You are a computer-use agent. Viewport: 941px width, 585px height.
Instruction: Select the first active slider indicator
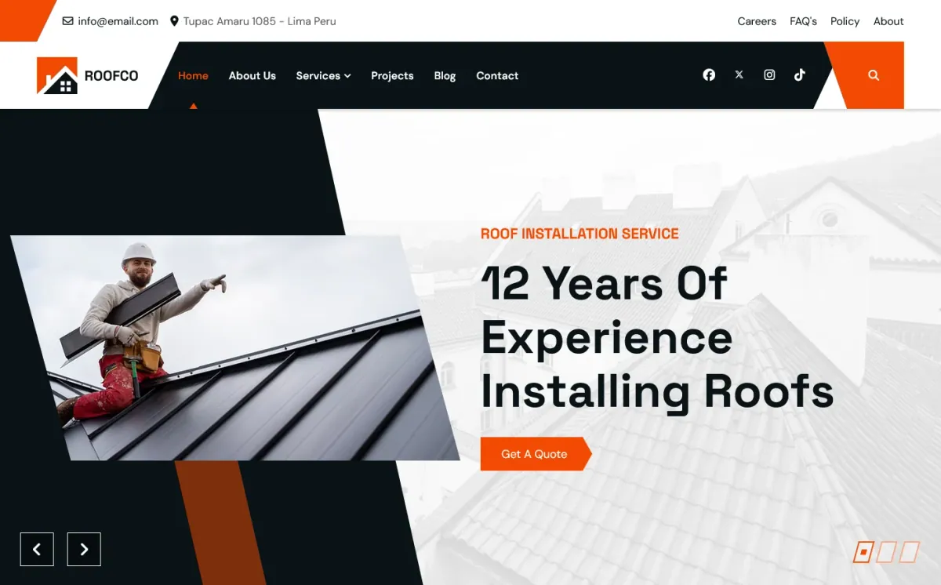click(x=863, y=552)
